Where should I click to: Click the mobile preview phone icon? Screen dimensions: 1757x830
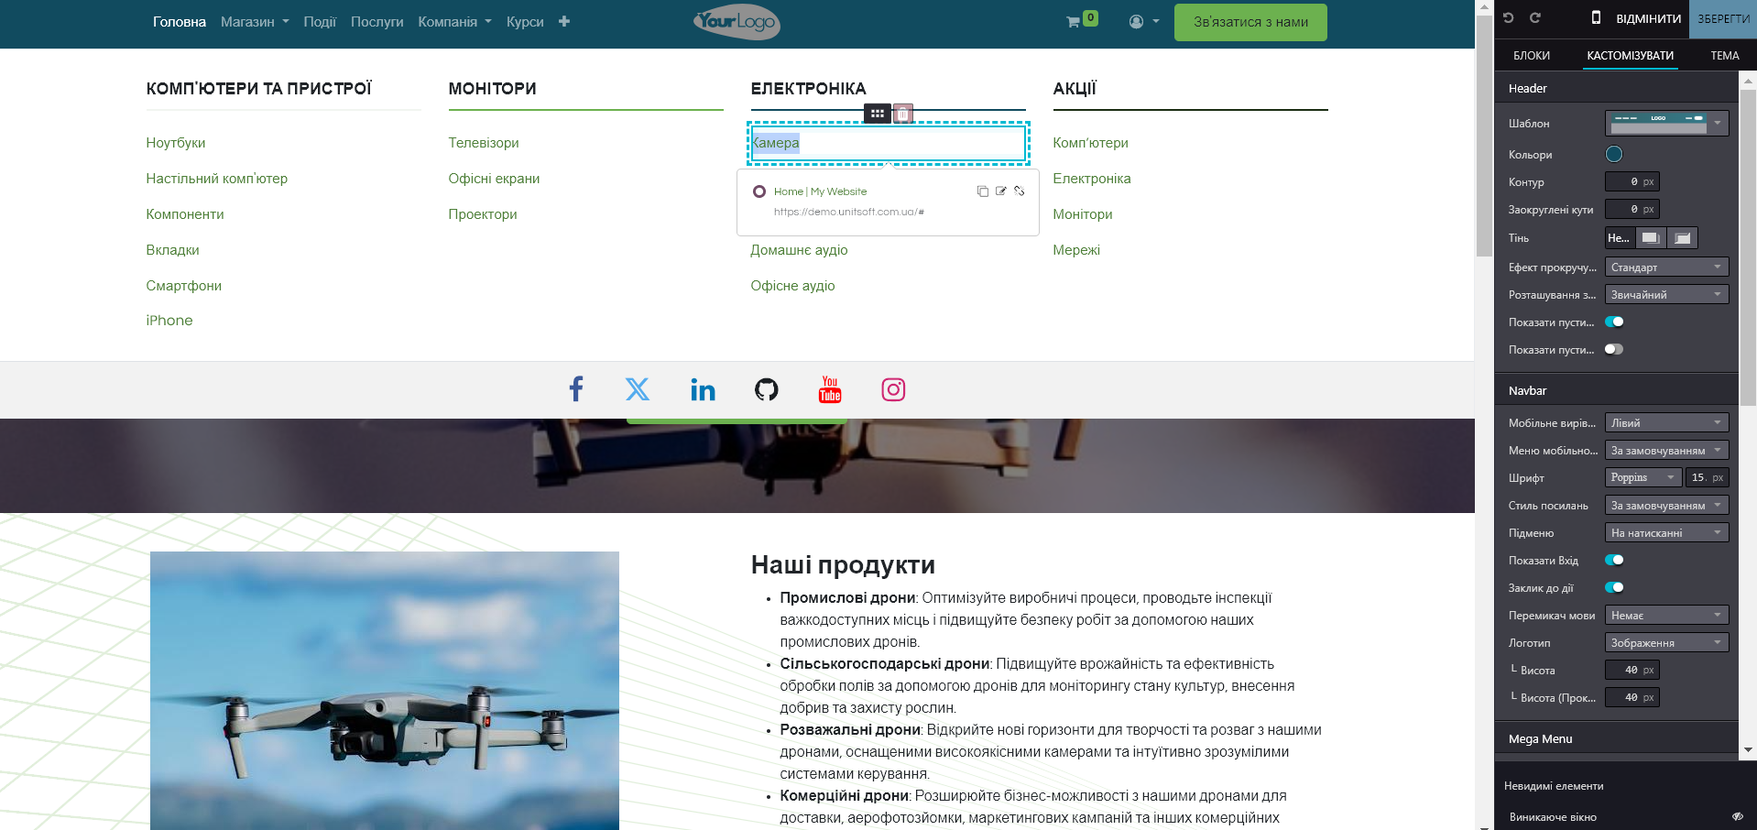point(1595,17)
